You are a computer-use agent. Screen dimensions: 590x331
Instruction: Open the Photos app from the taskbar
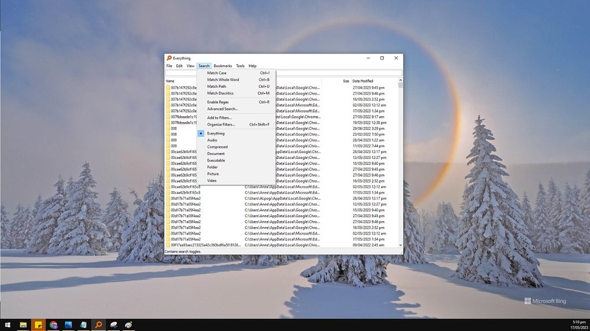68,325
